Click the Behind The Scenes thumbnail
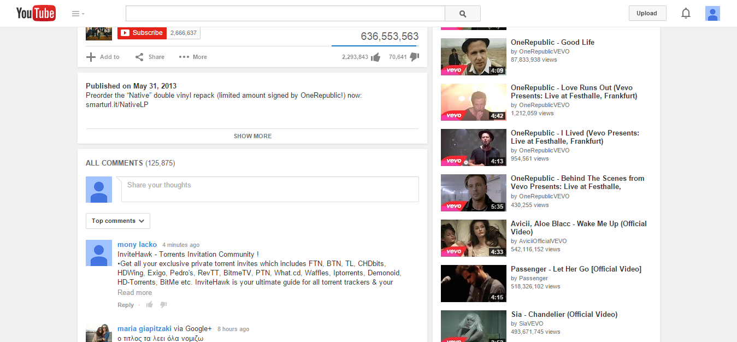The height and width of the screenshot is (342, 737). click(474, 193)
